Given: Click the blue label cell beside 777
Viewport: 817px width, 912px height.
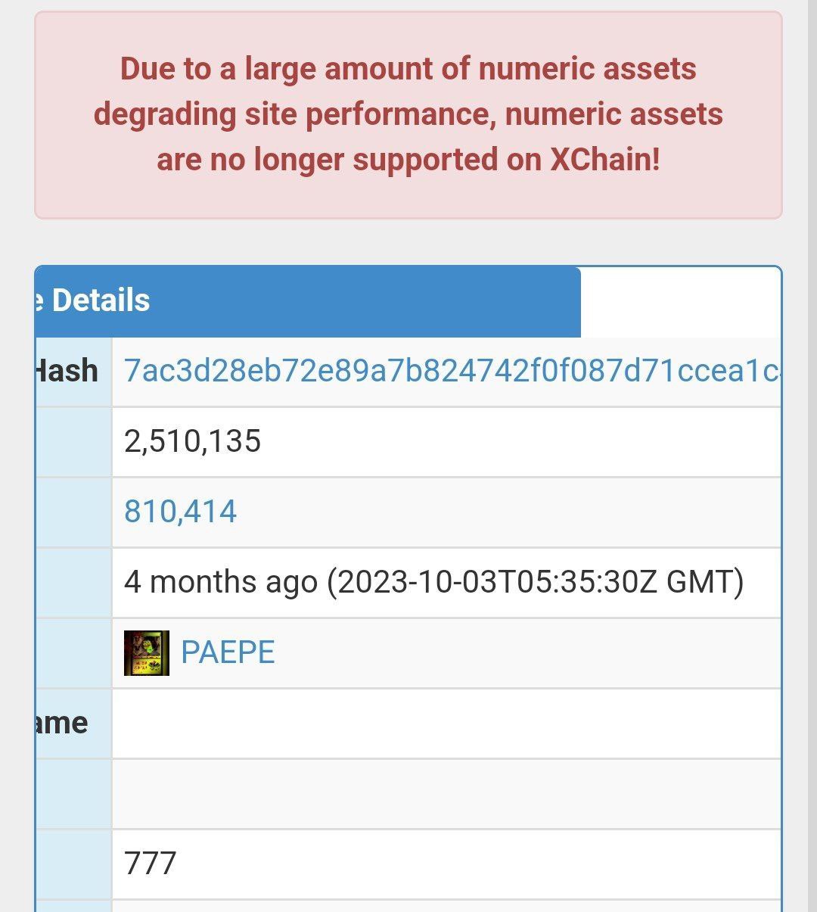Looking at the screenshot, I should click(73, 864).
